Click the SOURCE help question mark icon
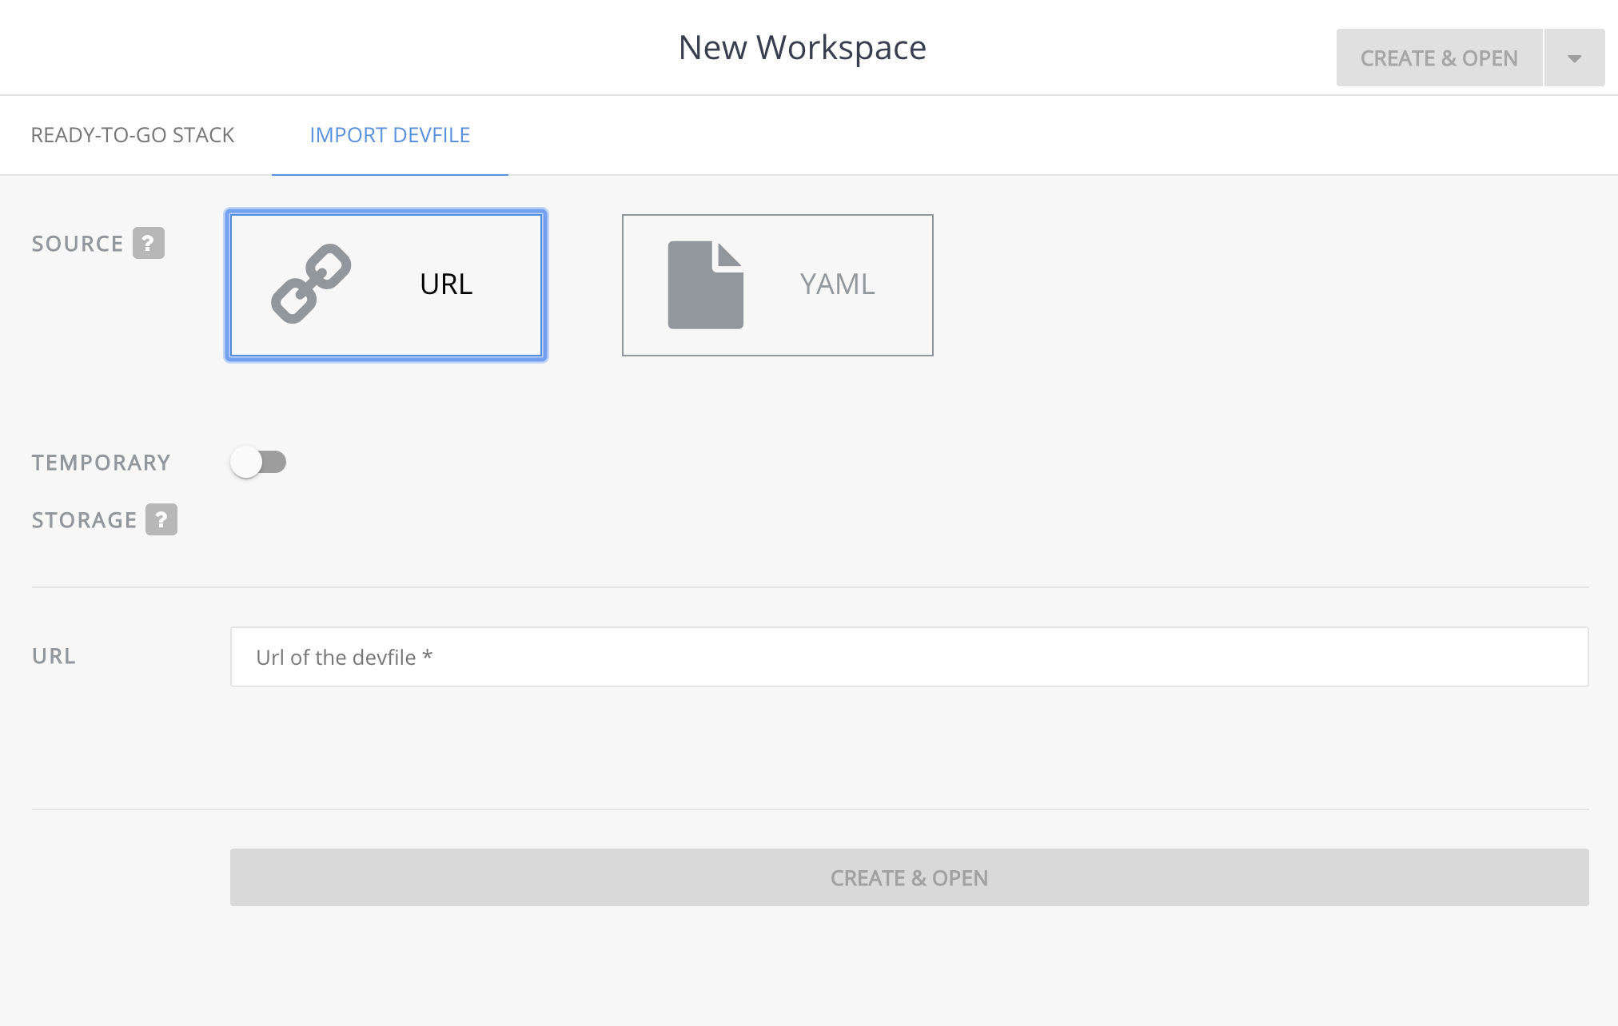The width and height of the screenshot is (1618, 1026). (149, 243)
